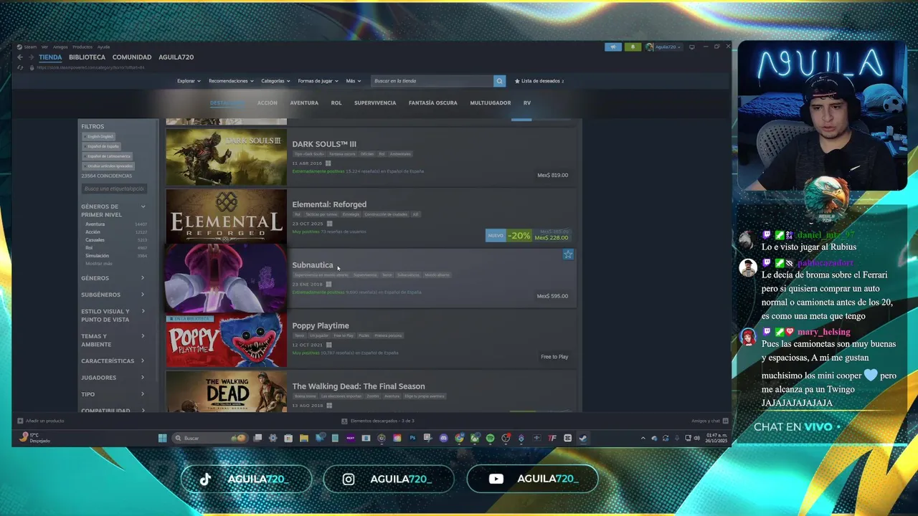Open the Amigos menu

[60, 47]
